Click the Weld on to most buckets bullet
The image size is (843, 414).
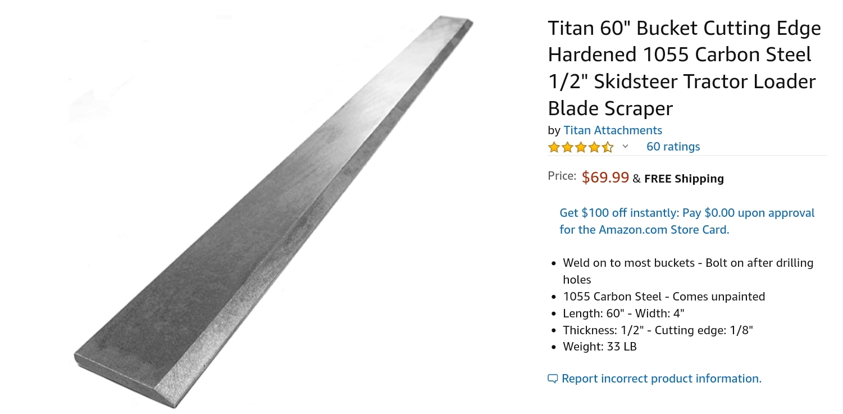(x=688, y=271)
